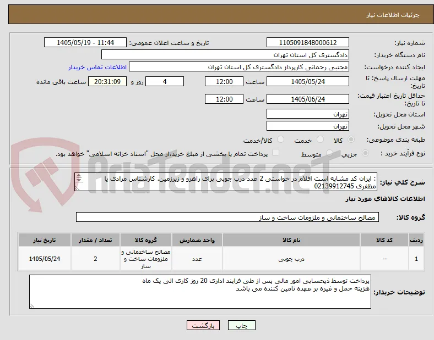Click the اطلاعات کالاهای مورد نیاز section heading
The height and width of the screenshot is (340, 434).
point(385,199)
